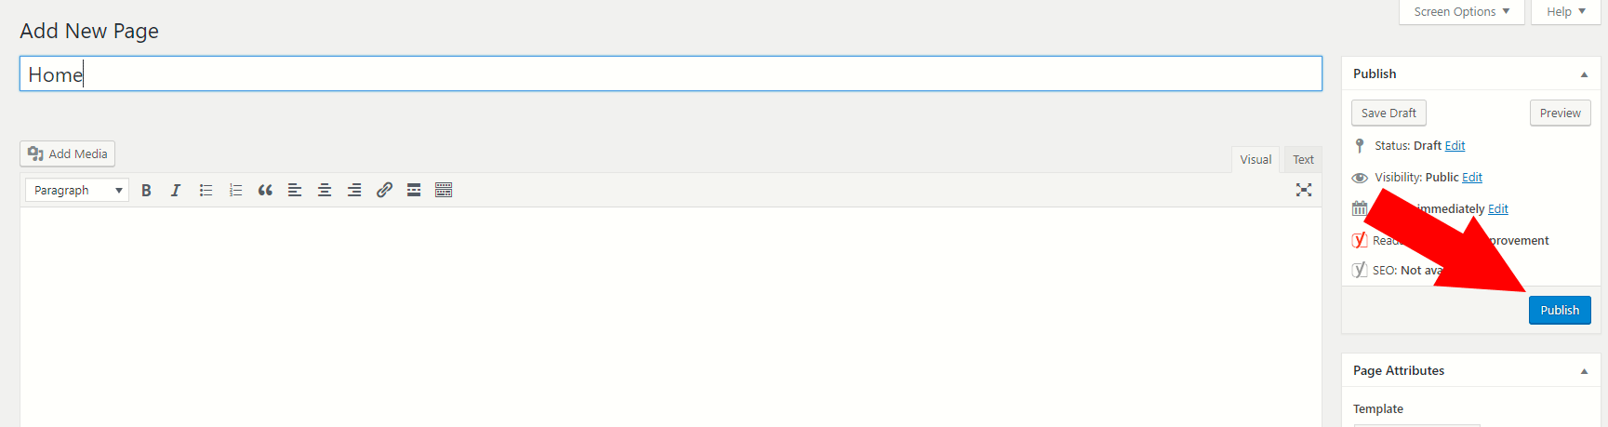Collapse the Publish panel
Viewport: 1608px width, 427px height.
coord(1584,74)
